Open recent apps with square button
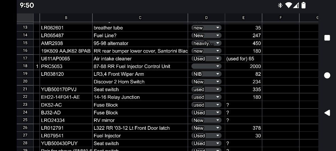The height and width of the screenshot is (151, 336). 327,38
